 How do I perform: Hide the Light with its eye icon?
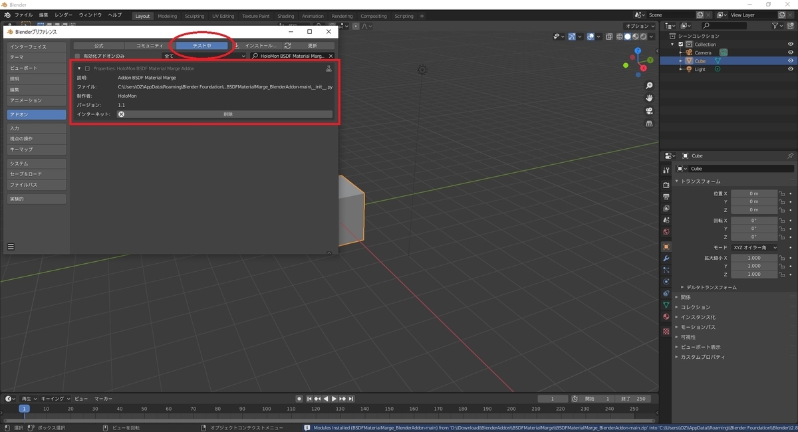[791, 69]
